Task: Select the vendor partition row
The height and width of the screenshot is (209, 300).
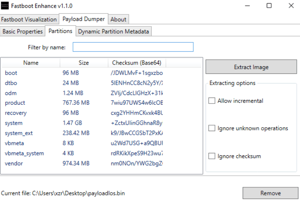Action: [x=101, y=163]
